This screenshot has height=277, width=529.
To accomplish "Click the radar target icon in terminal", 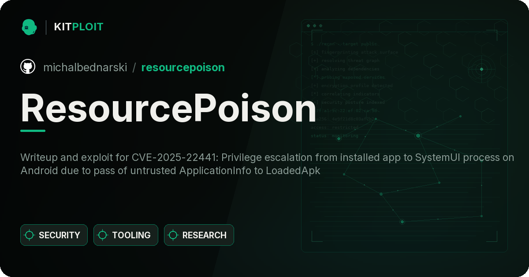I will pyautogui.click(x=481, y=69).
